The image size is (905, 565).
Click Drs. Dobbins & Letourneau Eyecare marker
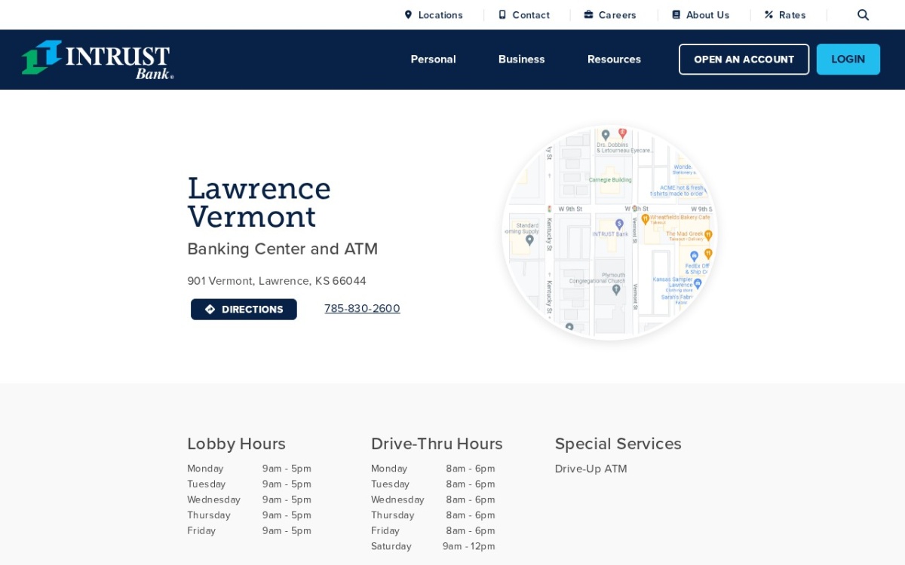tap(606, 136)
